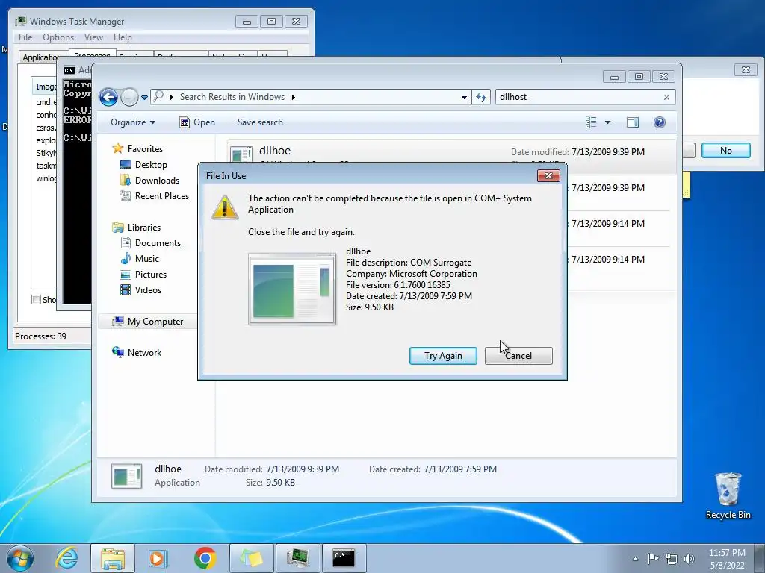Clear the dllhost search text

[x=666, y=98]
